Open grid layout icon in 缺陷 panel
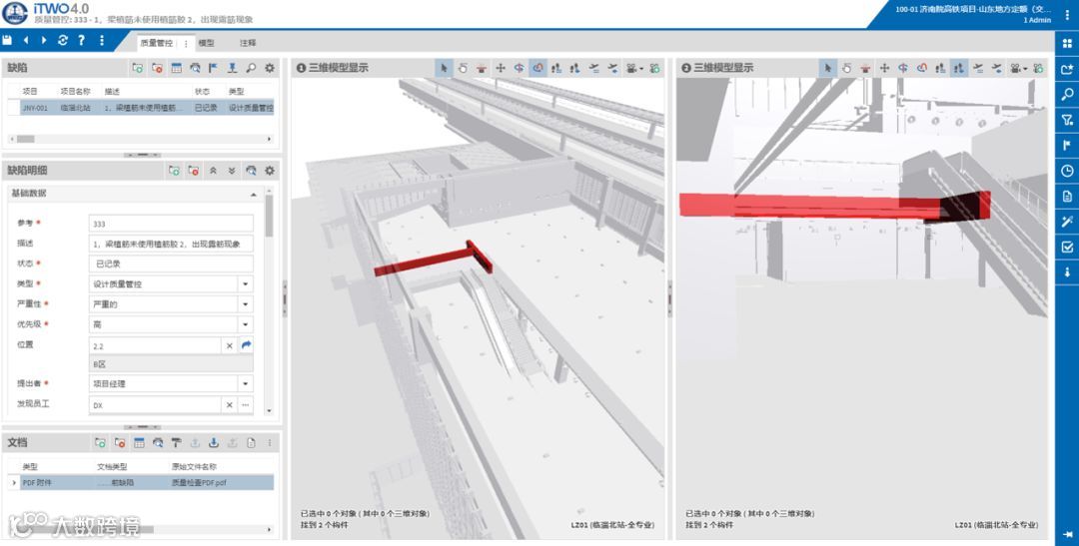 click(x=176, y=68)
